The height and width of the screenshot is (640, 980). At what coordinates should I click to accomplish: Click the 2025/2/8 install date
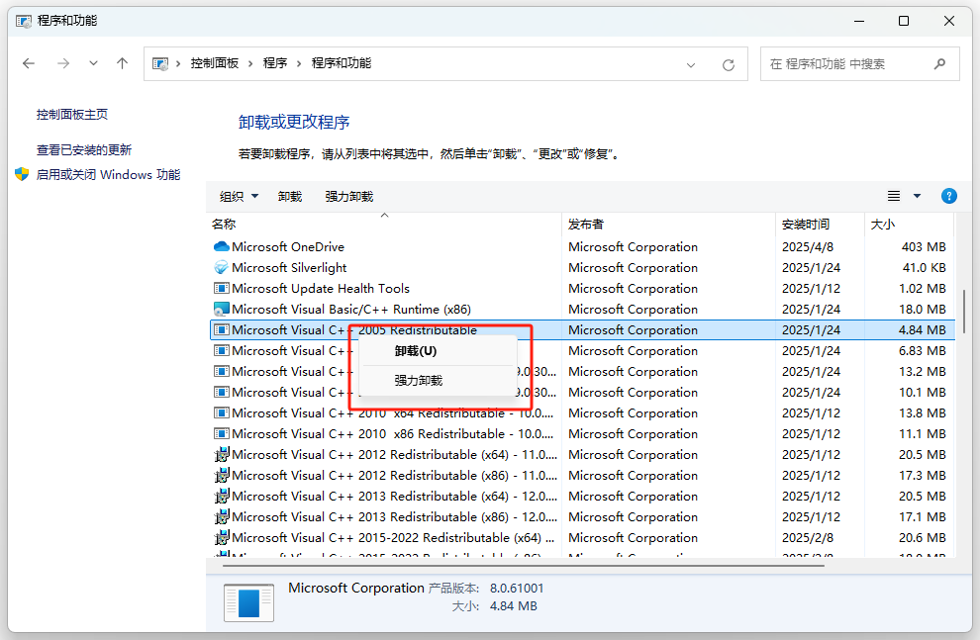(x=808, y=537)
